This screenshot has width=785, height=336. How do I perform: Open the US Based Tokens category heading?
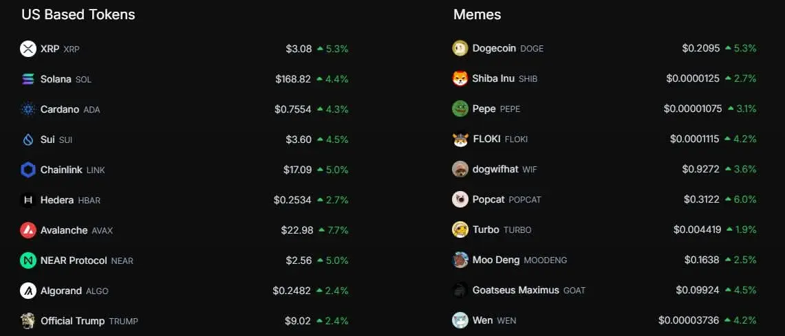coord(78,14)
